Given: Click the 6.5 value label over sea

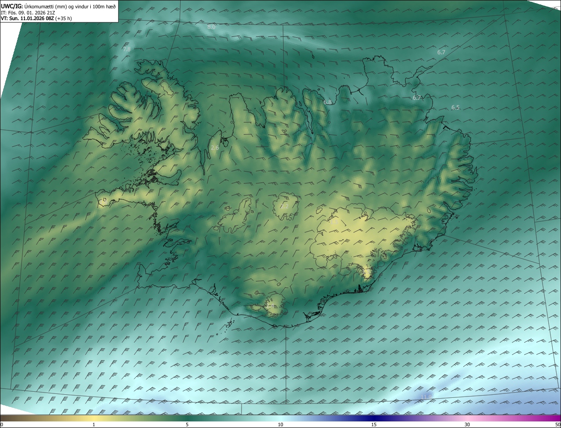Looking at the screenshot, I should (x=455, y=108).
